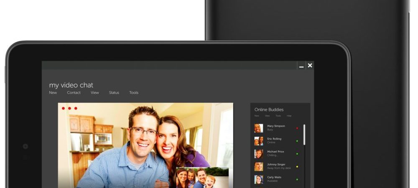418x188 pixels.
Task: Select Mary Simpson's avatar
Action: [259, 128]
